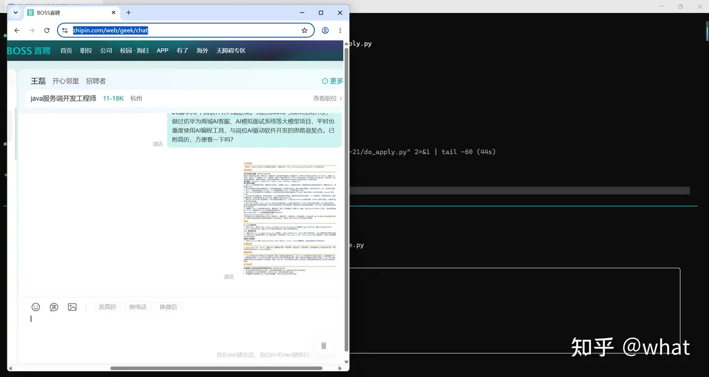Select the BOSS直聘 browser tab
The width and height of the screenshot is (709, 377).
coord(71,13)
